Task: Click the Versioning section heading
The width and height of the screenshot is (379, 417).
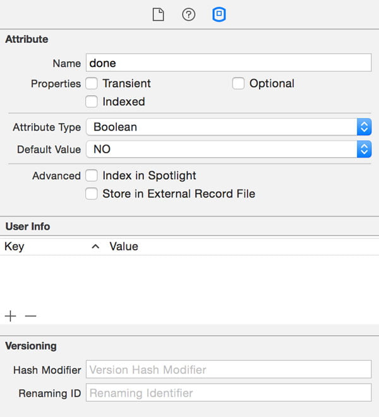Action: pyautogui.click(x=31, y=346)
